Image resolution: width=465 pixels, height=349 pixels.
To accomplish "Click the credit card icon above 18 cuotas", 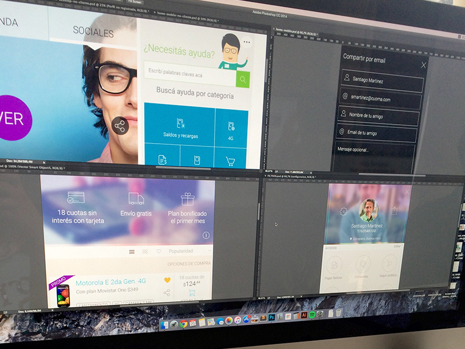I will click(76, 197).
